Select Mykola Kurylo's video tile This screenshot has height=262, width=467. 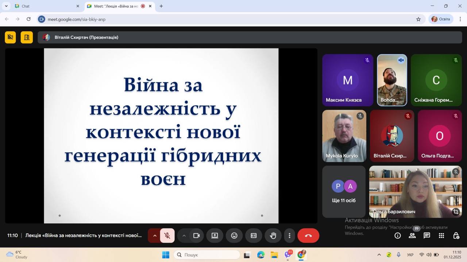(344, 136)
